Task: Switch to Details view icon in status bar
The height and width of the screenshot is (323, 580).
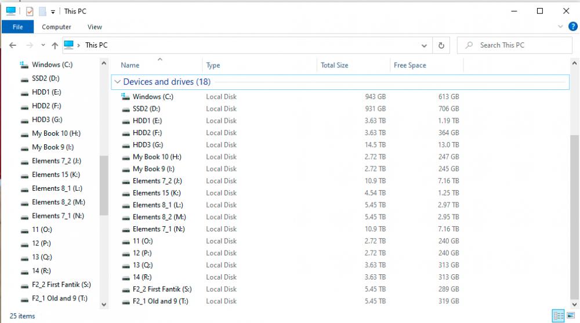Action: pyautogui.click(x=558, y=315)
